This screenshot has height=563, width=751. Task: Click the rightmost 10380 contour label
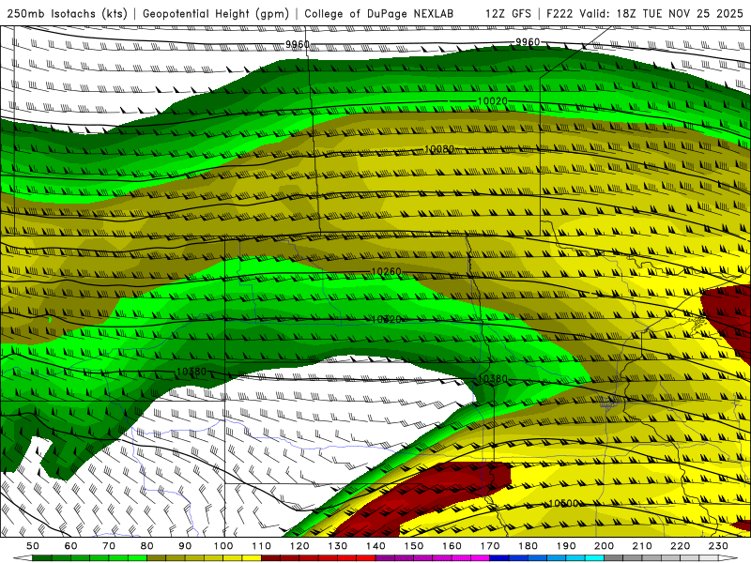click(492, 379)
